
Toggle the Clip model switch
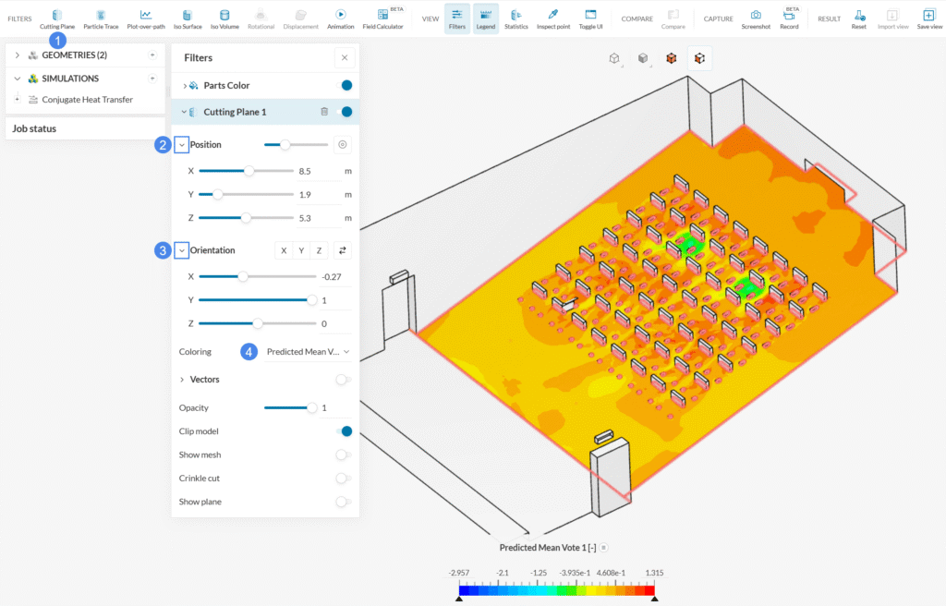(x=344, y=431)
